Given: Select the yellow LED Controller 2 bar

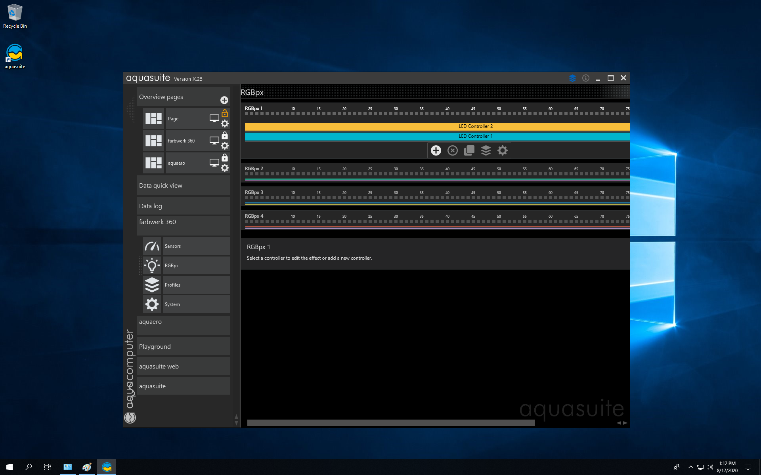Looking at the screenshot, I should tap(437, 126).
